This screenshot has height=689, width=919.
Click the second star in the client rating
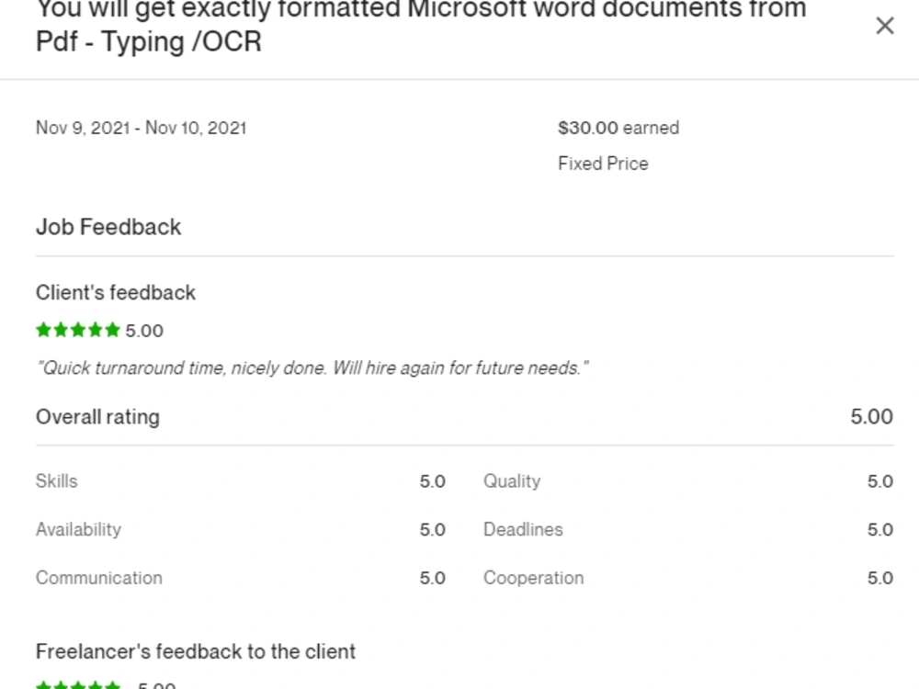(61, 330)
